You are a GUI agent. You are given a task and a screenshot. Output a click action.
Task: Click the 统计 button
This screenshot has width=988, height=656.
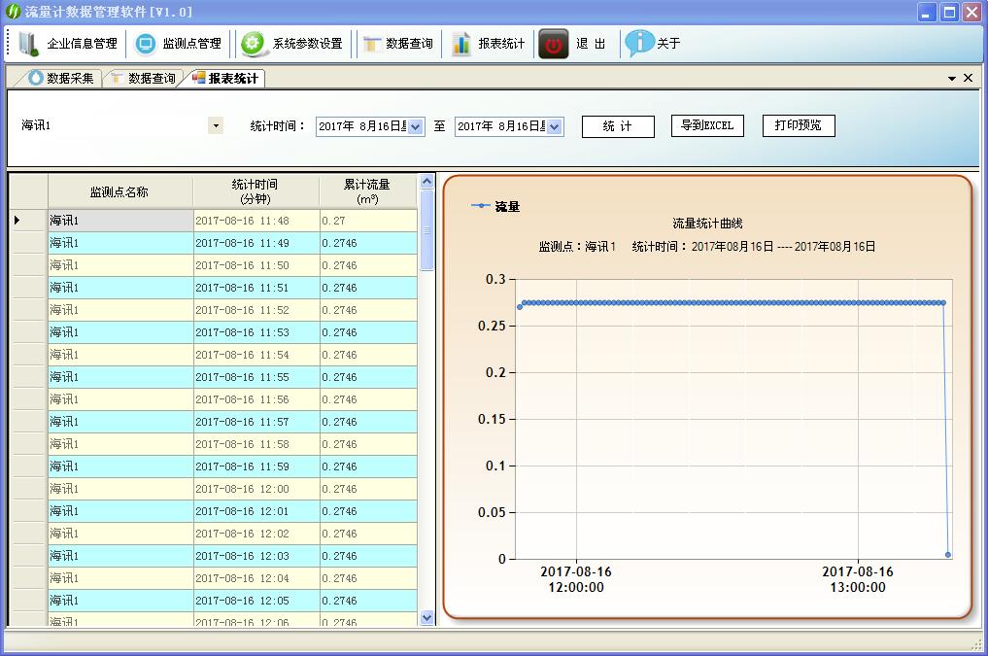(618, 126)
